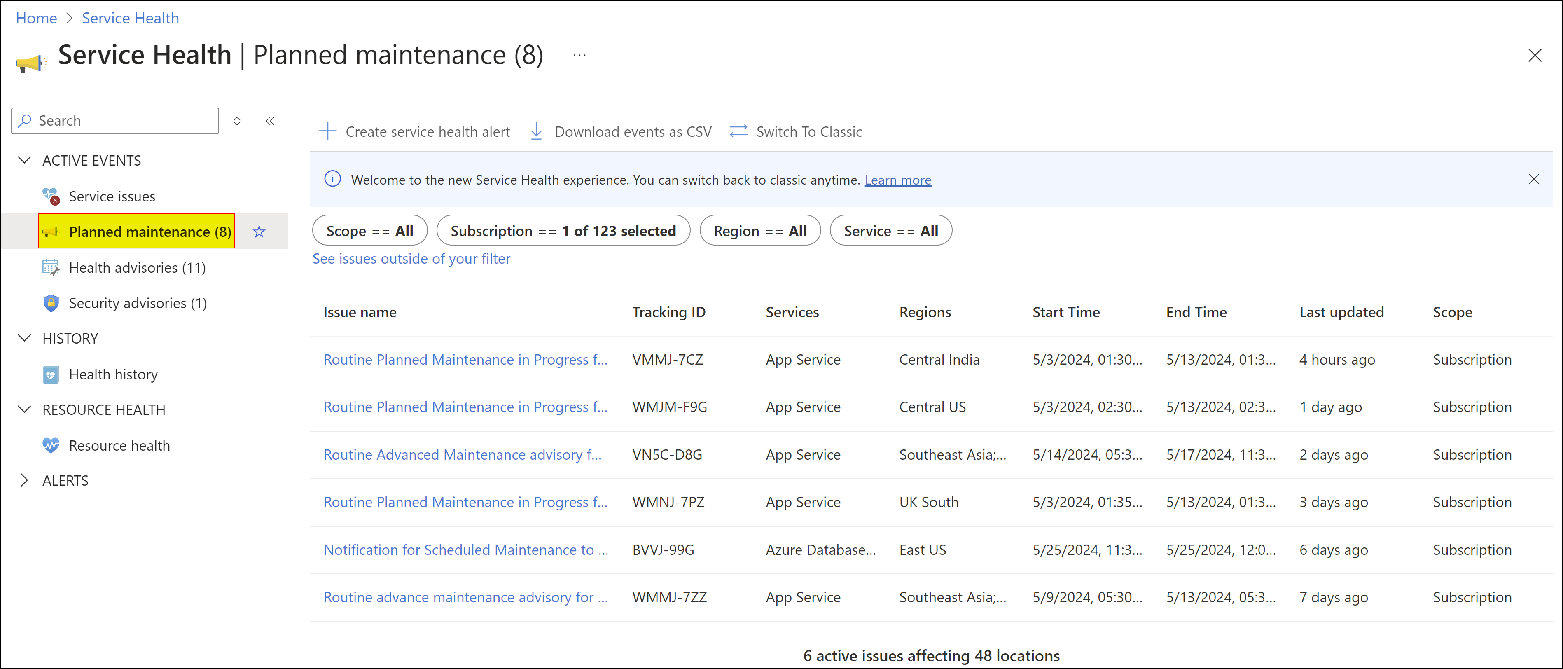Click Download events as CSV

click(x=633, y=132)
